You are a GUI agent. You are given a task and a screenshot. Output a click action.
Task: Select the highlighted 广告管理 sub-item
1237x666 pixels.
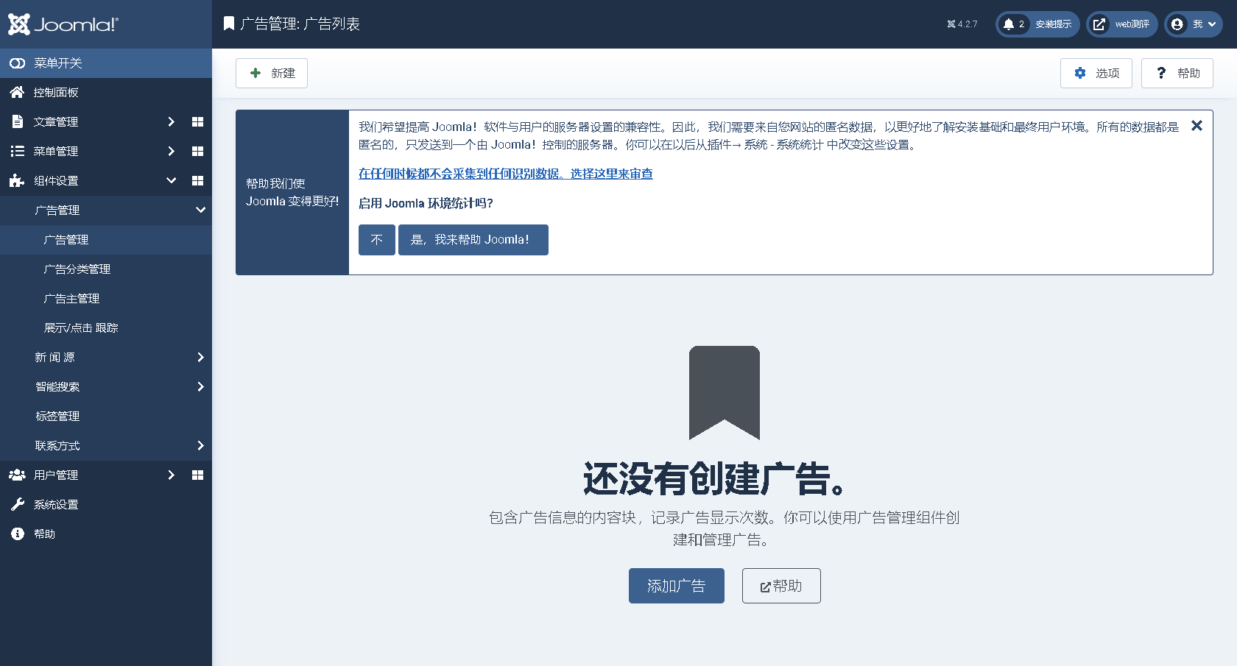106,240
